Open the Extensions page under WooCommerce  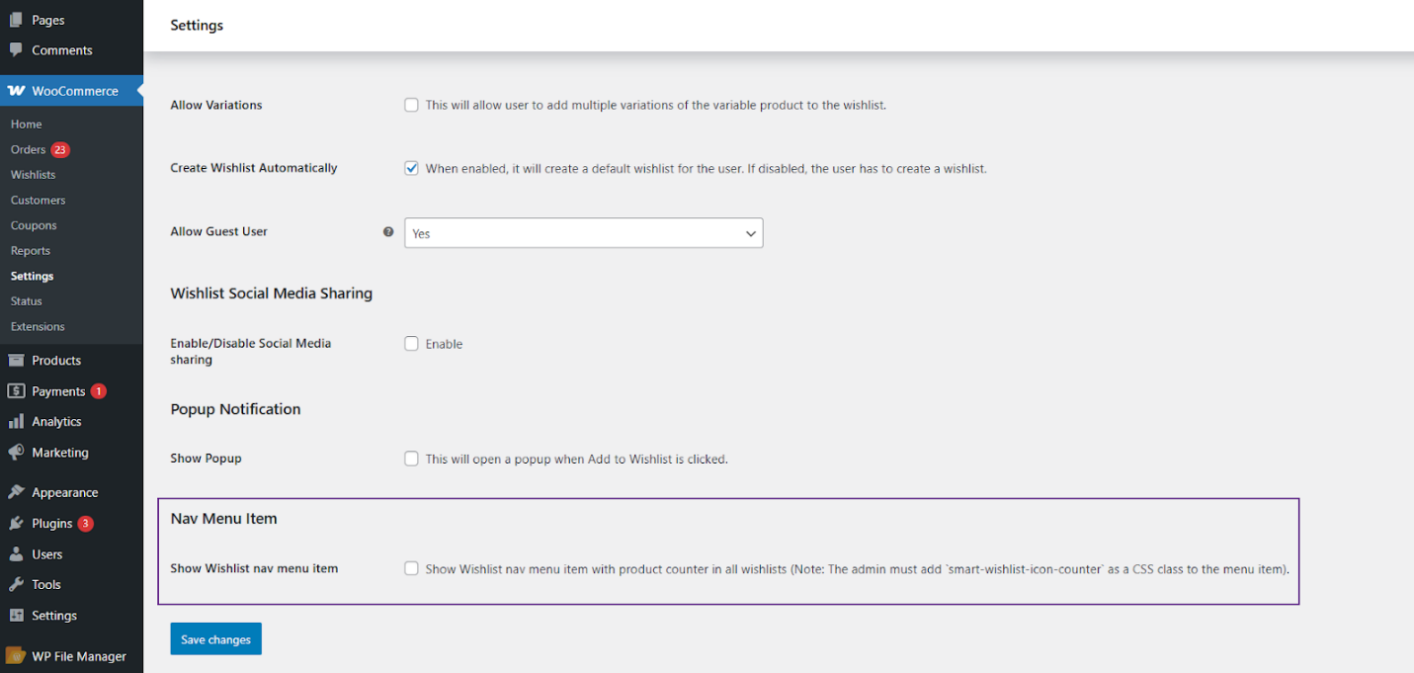(38, 326)
